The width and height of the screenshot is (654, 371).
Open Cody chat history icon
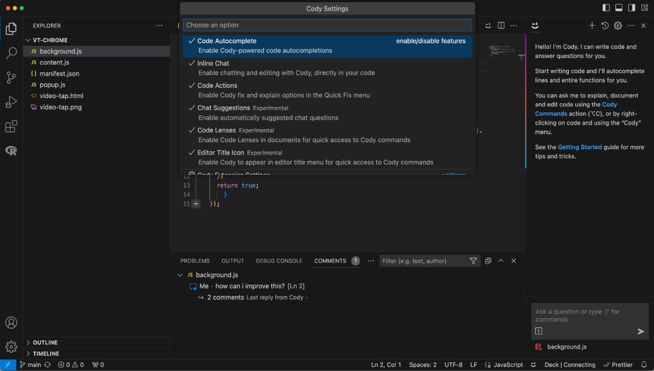[605, 25]
